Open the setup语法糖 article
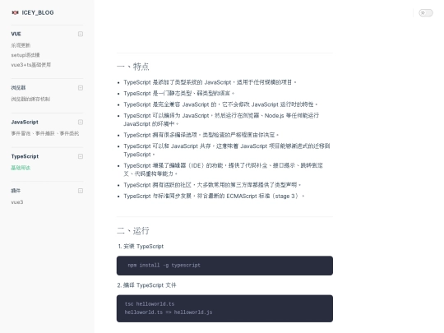Screen dimensions: 444x333 pyautogui.click(x=25, y=55)
